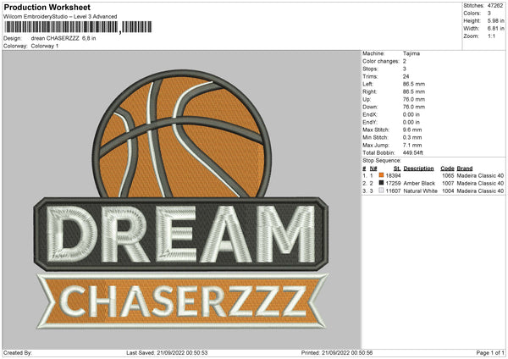Viewport: 508px width, 359px height.
Task: Click the 'Code' column header
Action: (x=447, y=168)
